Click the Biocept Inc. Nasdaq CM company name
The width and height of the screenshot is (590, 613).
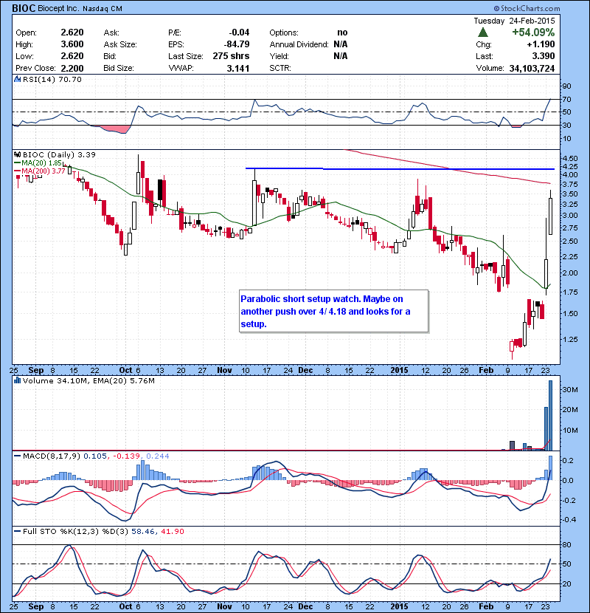click(80, 8)
